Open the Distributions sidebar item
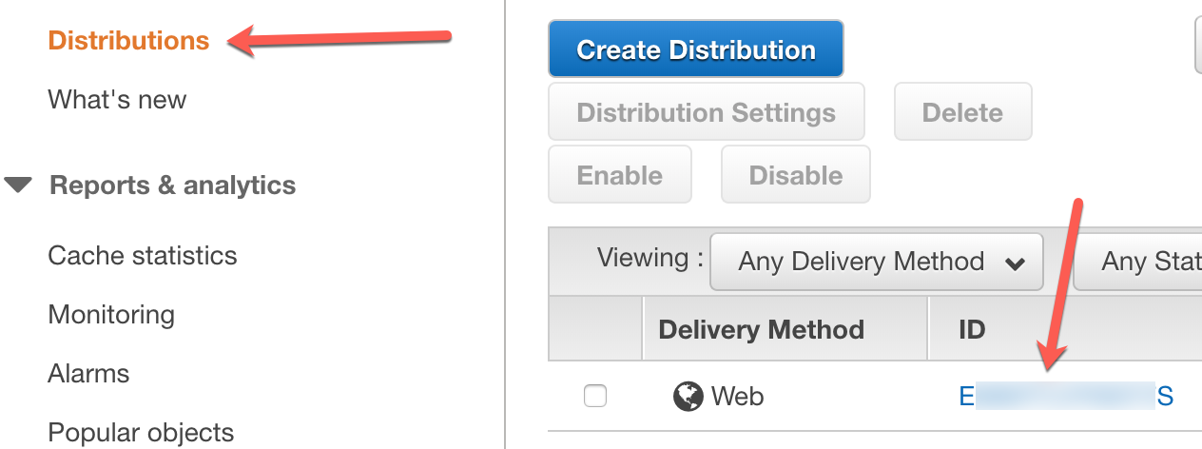The width and height of the screenshot is (1202, 449). (128, 41)
